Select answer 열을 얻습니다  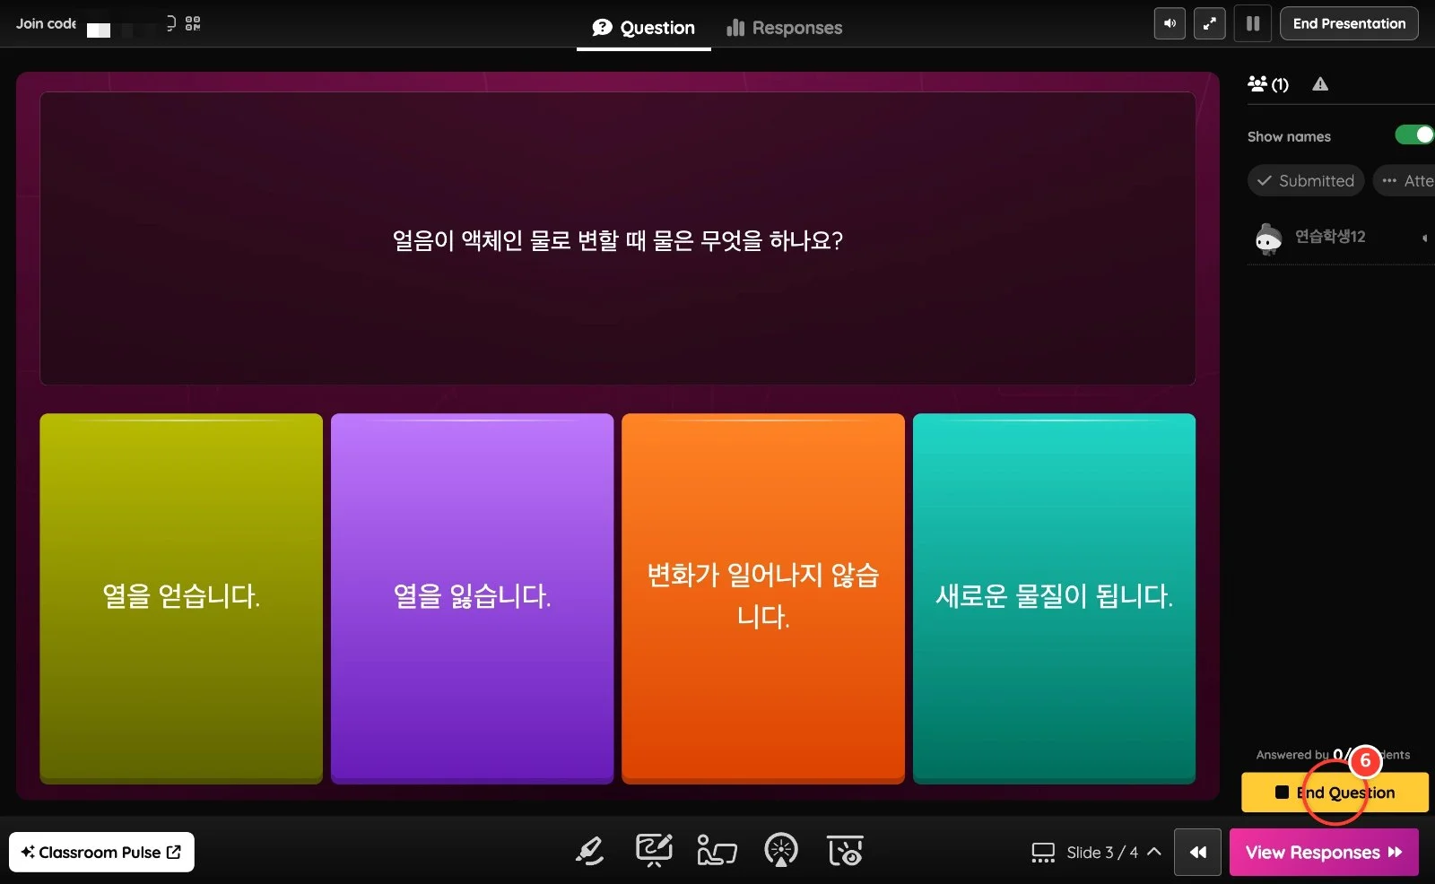click(181, 598)
